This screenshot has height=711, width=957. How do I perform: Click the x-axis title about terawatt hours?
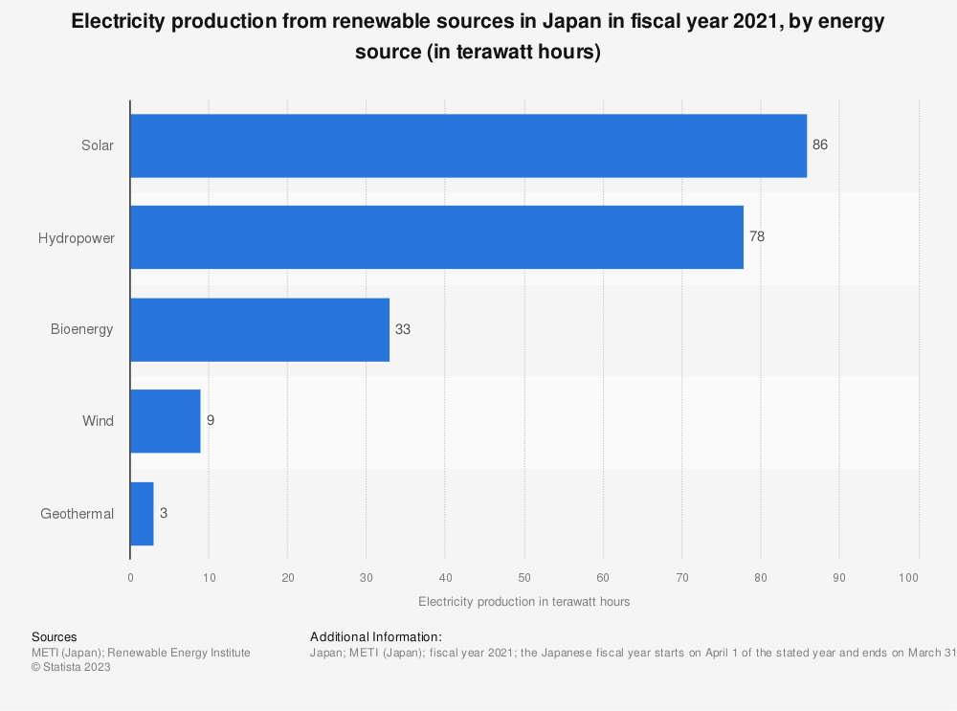tap(523, 602)
